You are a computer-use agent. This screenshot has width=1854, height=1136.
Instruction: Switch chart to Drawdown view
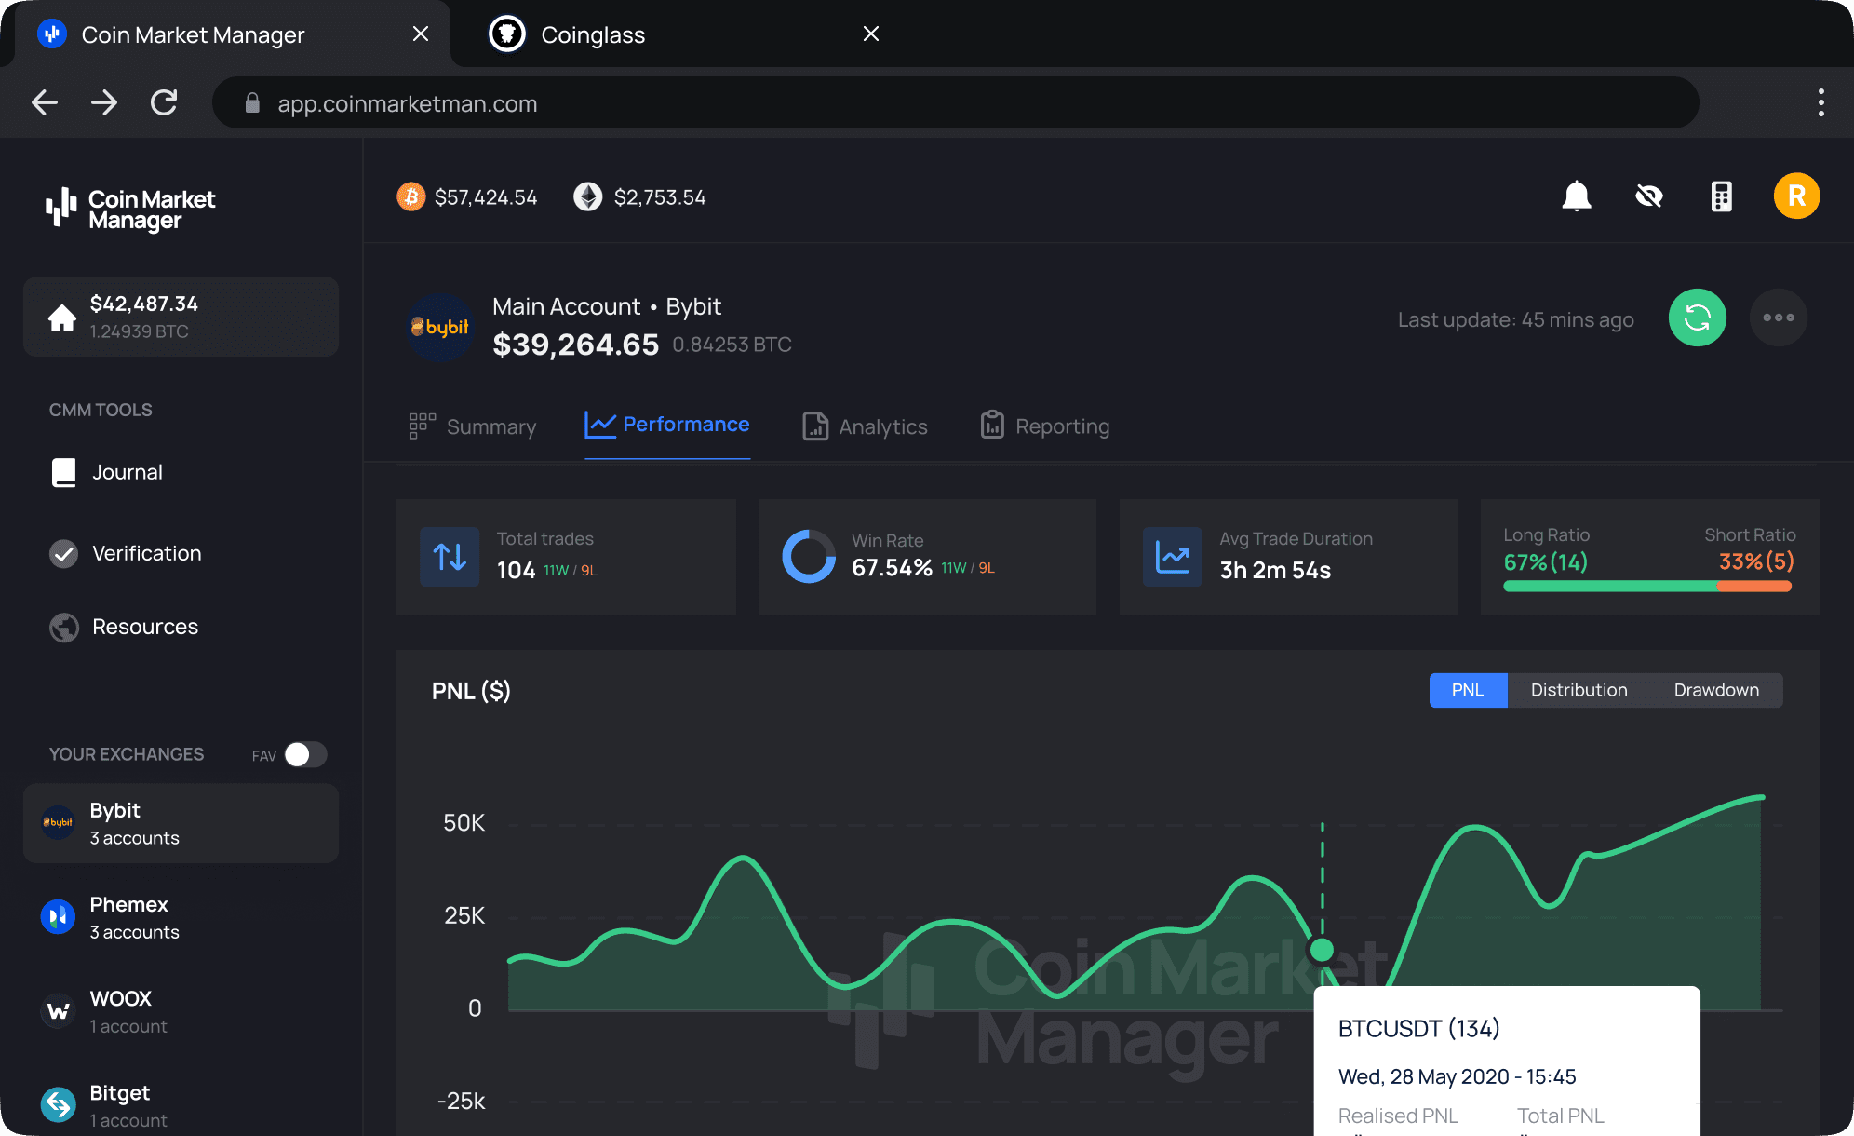[1716, 690]
